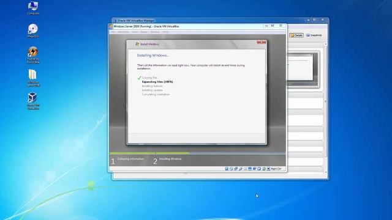Open the MagicISO desktop shortcut
Screen dimensions: 392x220
pyautogui.click(x=33, y=31)
